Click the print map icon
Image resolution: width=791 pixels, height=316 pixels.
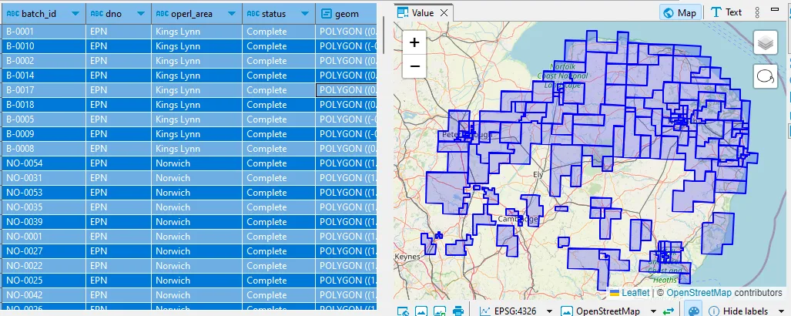tap(458, 311)
